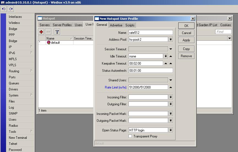Open MPLS in the sidebar menu

13,59
